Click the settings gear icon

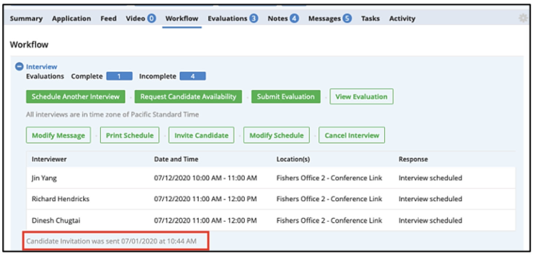[523, 18]
